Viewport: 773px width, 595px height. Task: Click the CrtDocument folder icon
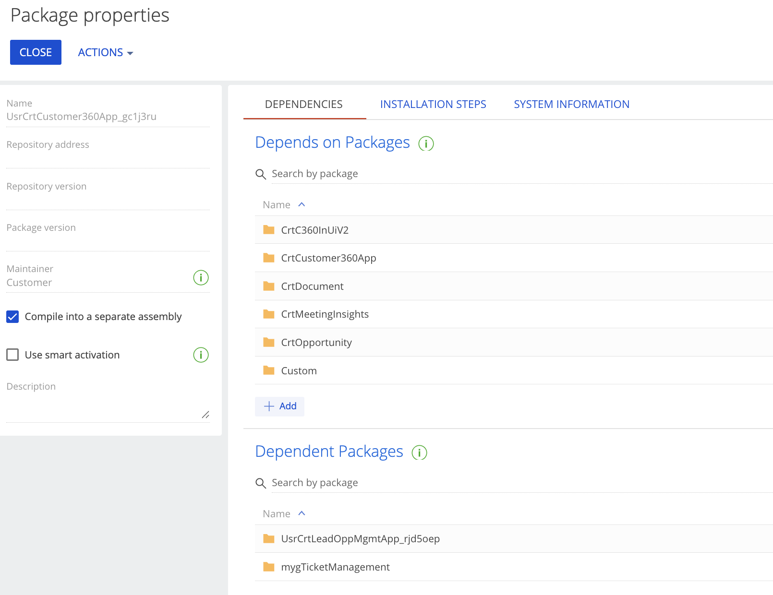[269, 286]
